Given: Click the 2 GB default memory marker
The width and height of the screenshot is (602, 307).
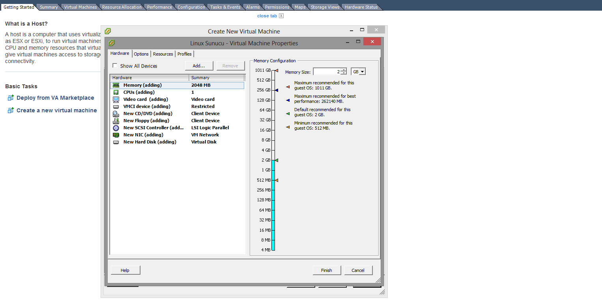Looking at the screenshot, I should [x=277, y=160].
